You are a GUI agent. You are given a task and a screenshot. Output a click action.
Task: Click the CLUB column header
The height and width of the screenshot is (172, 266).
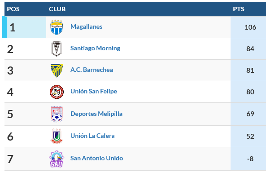pos(57,9)
